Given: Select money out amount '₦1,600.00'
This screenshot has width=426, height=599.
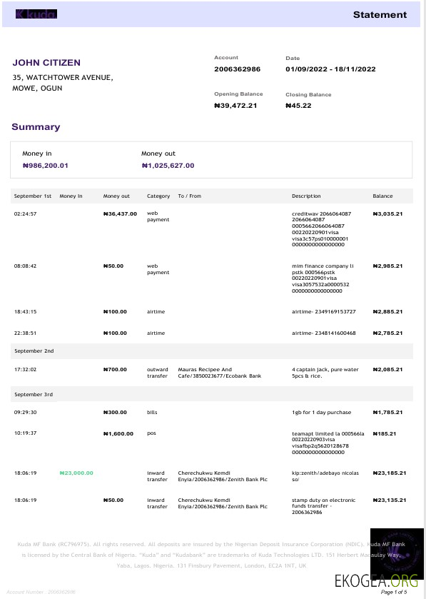Looking at the screenshot, I should pyautogui.click(x=118, y=433).
